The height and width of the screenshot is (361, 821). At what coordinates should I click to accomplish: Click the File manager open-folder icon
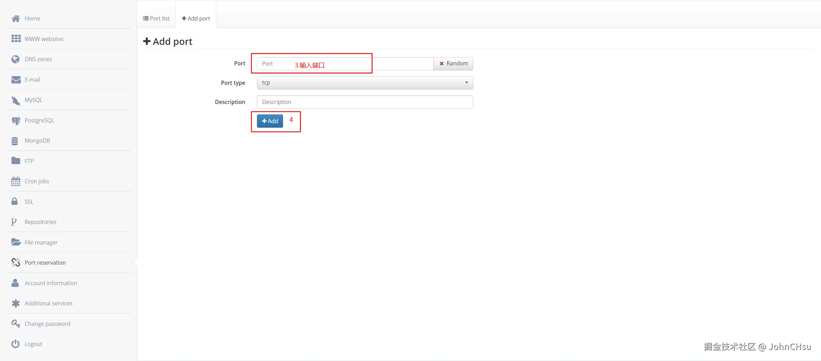(x=16, y=242)
